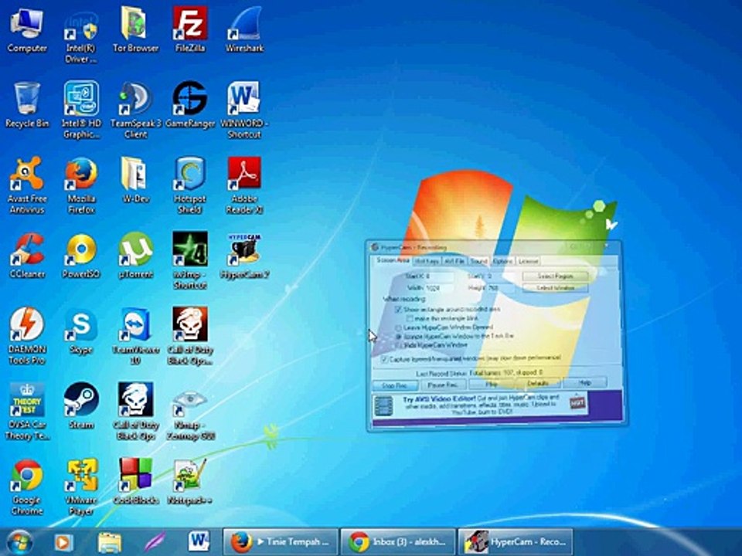Select the CodeBlocks desktop shortcut
The height and width of the screenshot is (556, 742).
[x=135, y=481]
